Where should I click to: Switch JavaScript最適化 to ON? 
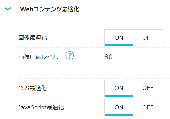point(119,108)
